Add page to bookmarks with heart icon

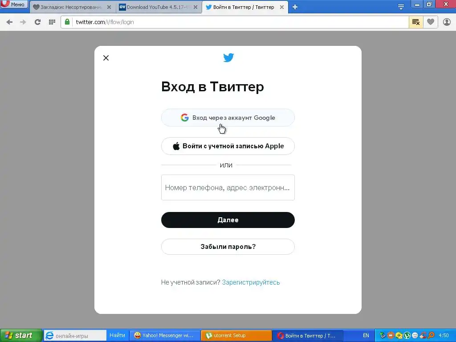[431, 22]
